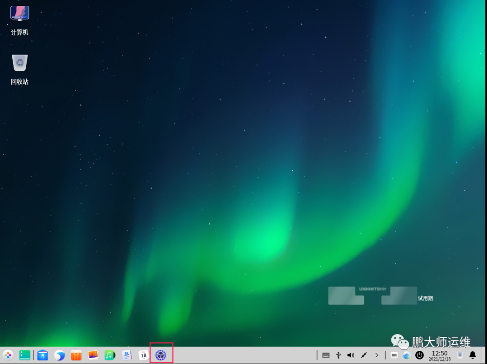Click the power button in the dock

[419, 355]
